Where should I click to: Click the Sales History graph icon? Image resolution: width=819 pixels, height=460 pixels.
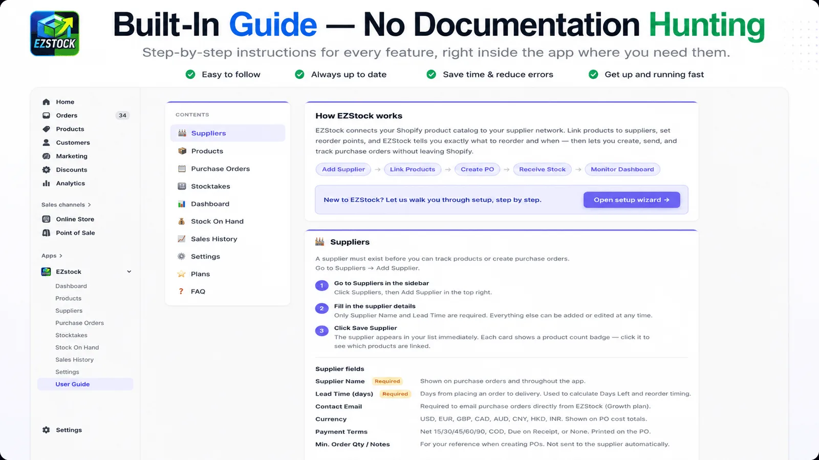[x=182, y=239]
